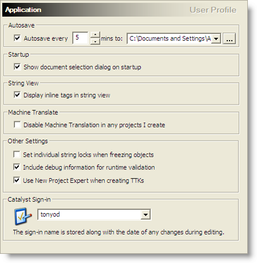Click the User Profile header label
257x263 pixels.
pyautogui.click(x=213, y=10)
